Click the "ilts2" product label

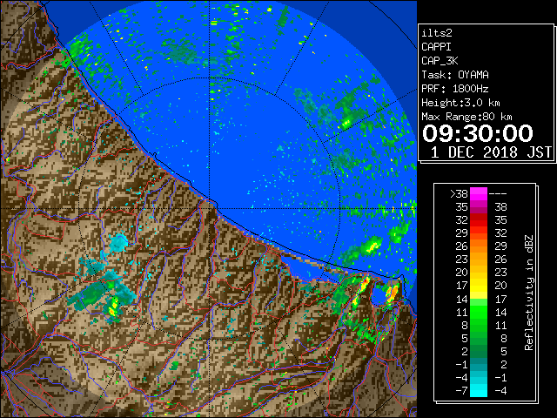coord(437,33)
